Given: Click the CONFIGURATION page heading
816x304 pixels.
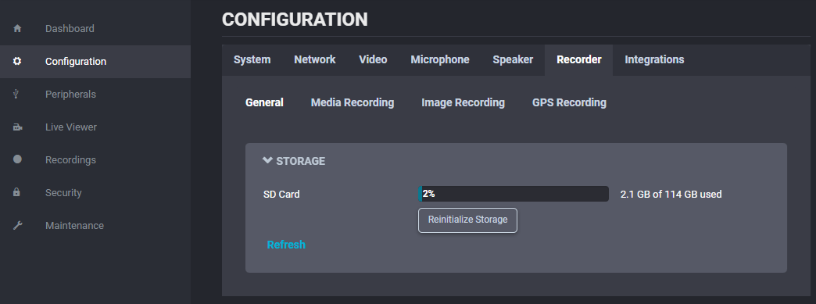Looking at the screenshot, I should tap(295, 20).
